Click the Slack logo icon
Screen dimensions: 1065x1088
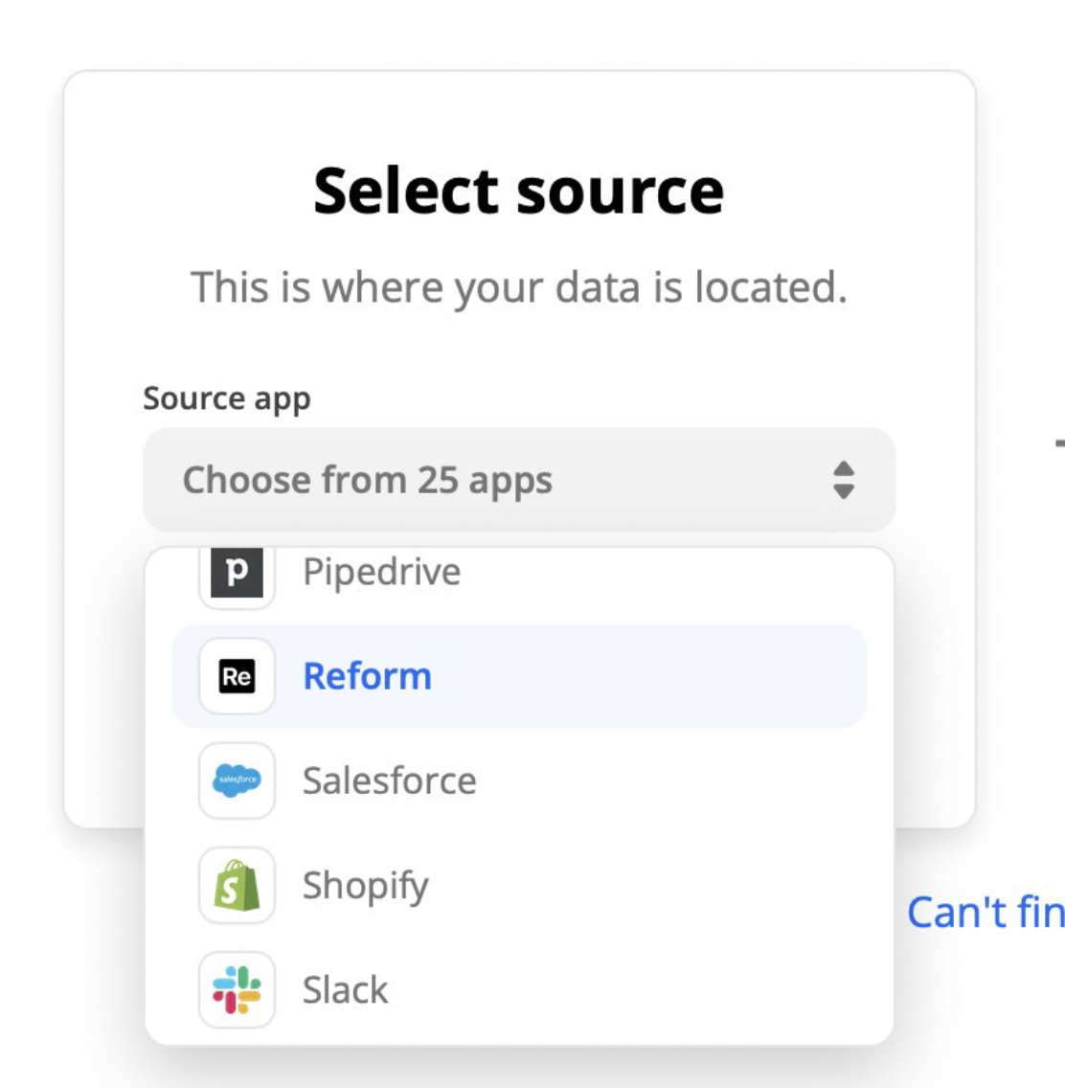tap(237, 989)
